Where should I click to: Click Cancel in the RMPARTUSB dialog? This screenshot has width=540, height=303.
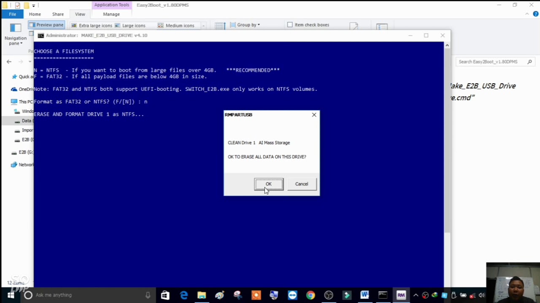(302, 184)
